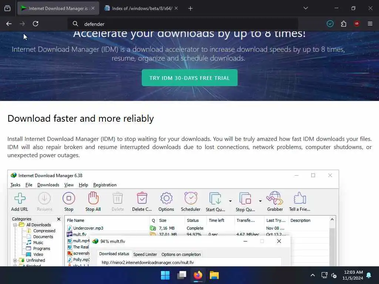The height and width of the screenshot is (284, 379).
Task: Open Start Queue dropdown arrow
Action: pos(230,201)
